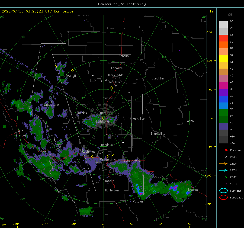Click the magenta 18TS arrow icon
244x228 pixels.
pyautogui.click(x=223, y=184)
